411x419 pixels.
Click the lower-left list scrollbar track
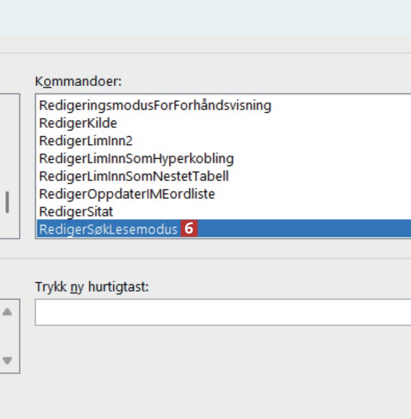7,336
